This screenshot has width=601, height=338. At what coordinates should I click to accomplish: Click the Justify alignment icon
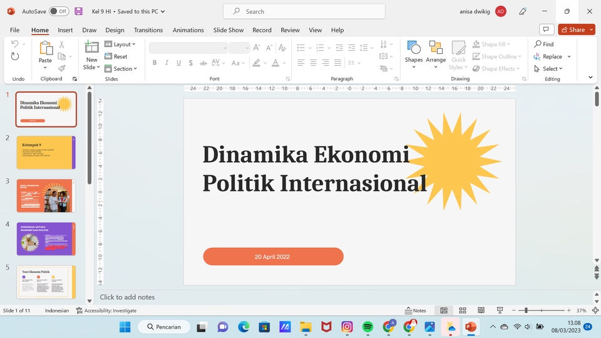tap(337, 63)
